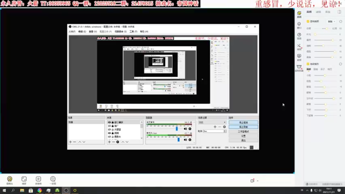Switch to 滤镜 filter tab in beauty panel
Image resolution: width=345 pixels, height=194 pixels.
coord(318,12)
